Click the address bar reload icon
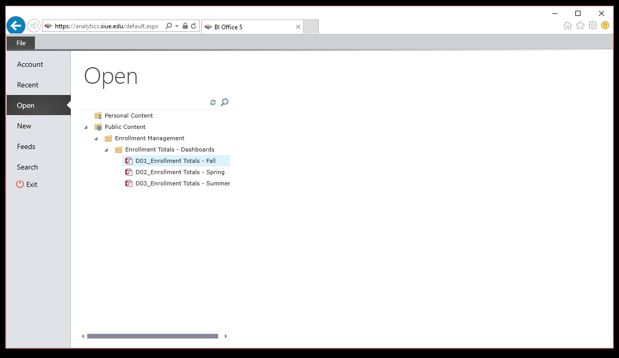 click(x=194, y=26)
